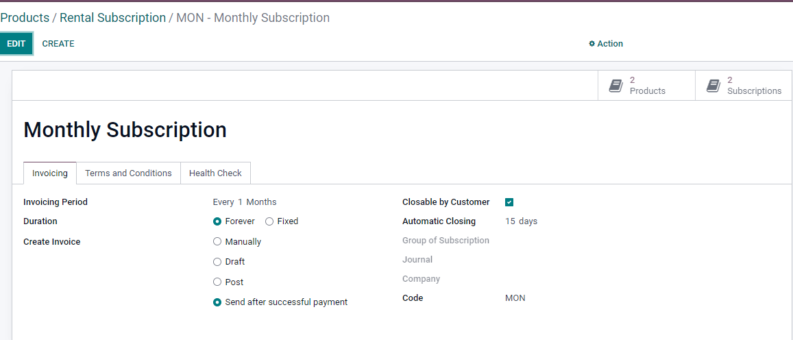Open the Action dropdown menu
Viewport: 793px width, 340px height.
pos(606,43)
